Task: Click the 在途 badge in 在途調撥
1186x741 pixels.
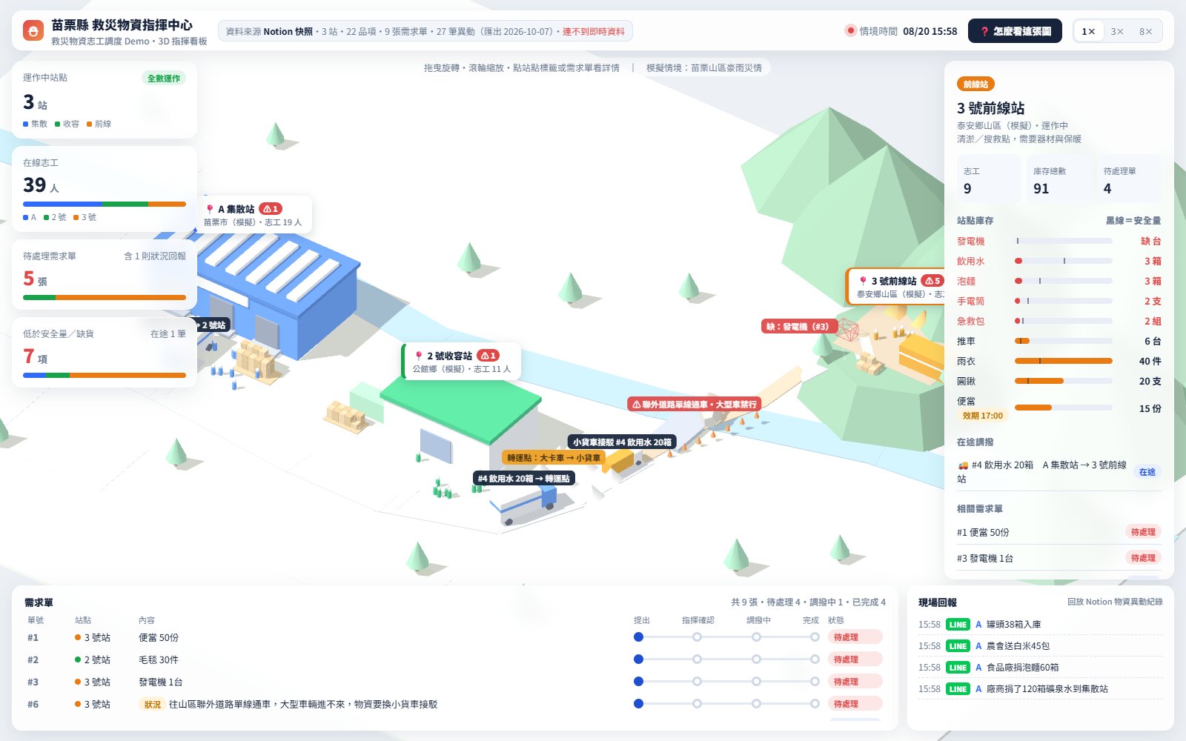Action: coord(1147,472)
